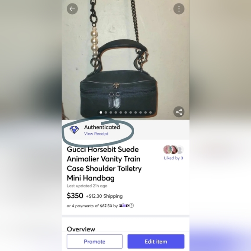Open first liker's floral avatar
Image resolution: width=251 pixels, height=251 pixels.
tap(167, 149)
